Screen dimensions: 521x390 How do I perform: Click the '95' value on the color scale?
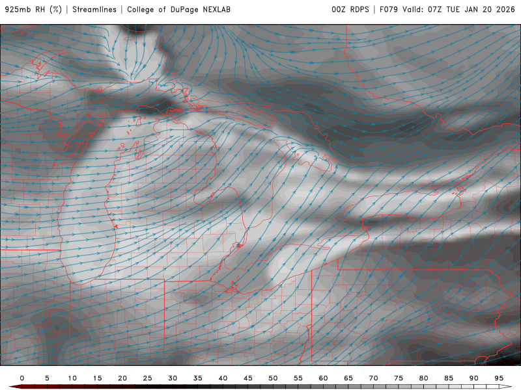499,378
